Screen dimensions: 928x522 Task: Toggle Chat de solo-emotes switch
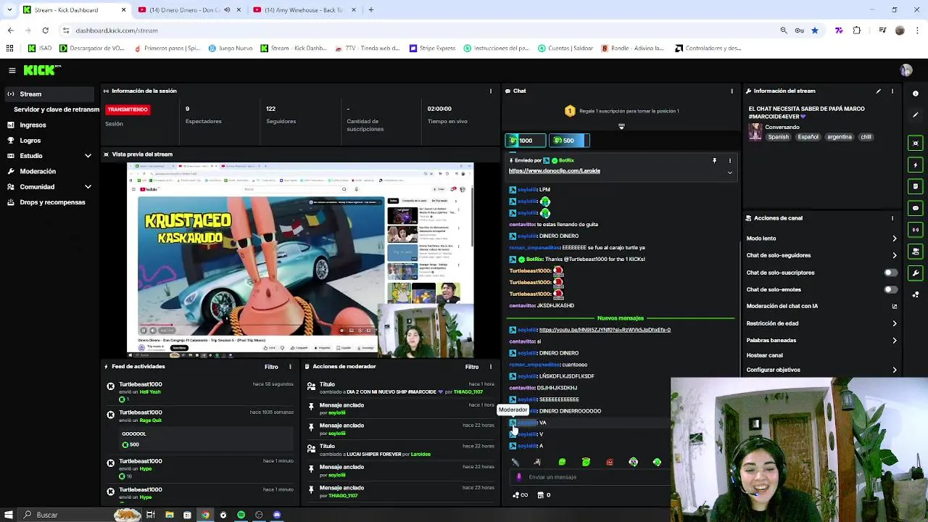(890, 289)
